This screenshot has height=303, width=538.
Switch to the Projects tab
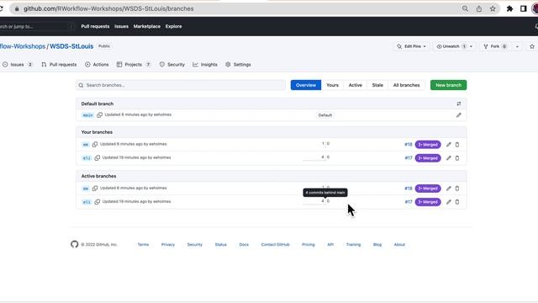pos(134,65)
